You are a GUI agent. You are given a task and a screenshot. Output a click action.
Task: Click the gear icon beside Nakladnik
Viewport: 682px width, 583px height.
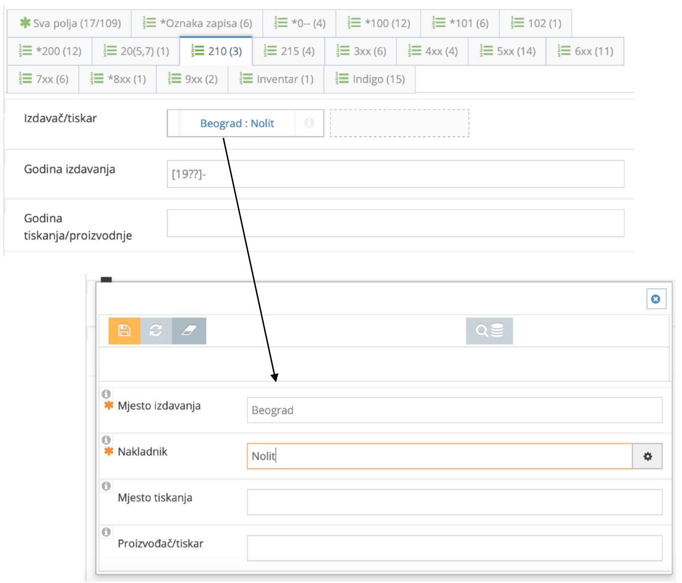647,456
